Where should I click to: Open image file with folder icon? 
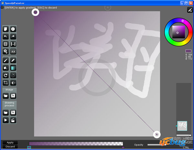click(5, 96)
